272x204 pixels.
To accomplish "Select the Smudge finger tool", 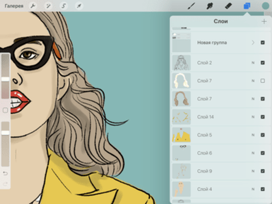I will 209,6.
